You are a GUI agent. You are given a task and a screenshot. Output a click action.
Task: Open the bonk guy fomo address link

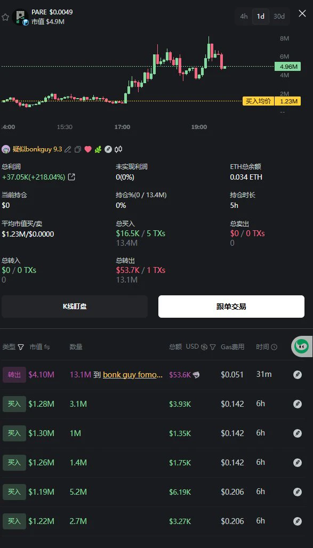click(133, 375)
